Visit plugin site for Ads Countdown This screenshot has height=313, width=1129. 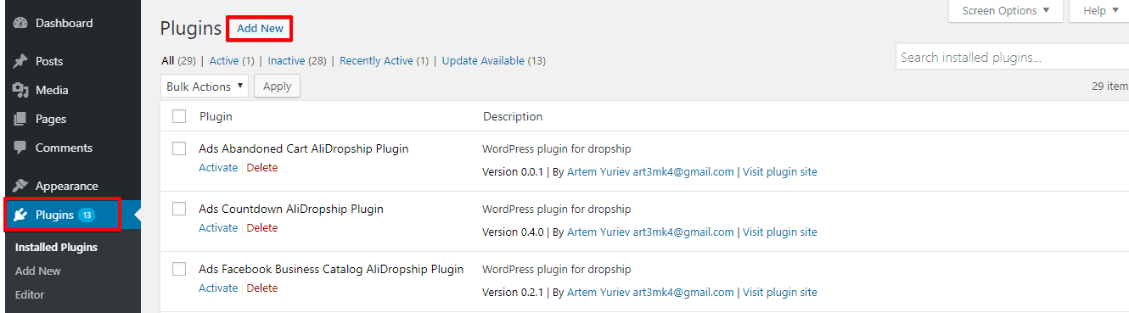pos(780,232)
